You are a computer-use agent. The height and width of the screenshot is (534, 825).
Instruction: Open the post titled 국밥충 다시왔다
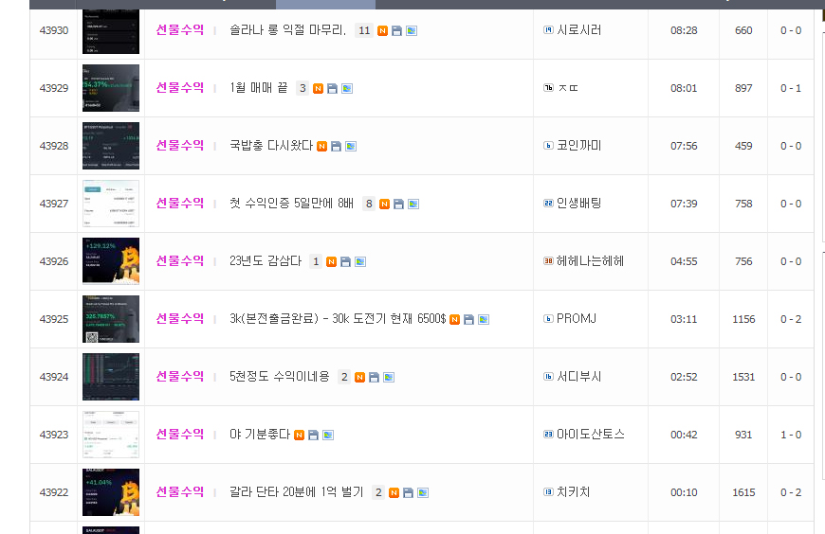(x=271, y=146)
